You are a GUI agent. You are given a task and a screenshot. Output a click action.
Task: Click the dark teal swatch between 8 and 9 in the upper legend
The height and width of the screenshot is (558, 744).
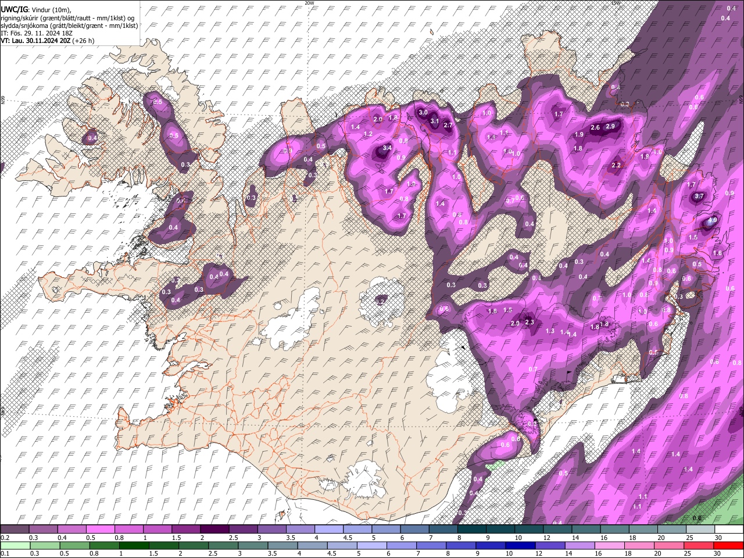472,530
